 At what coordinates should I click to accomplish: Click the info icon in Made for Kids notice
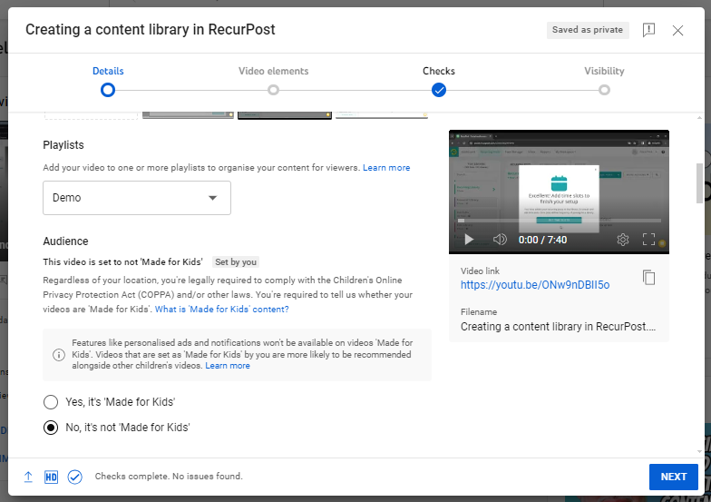click(59, 354)
